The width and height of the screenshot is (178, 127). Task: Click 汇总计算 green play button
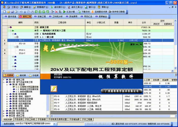click(69, 12)
